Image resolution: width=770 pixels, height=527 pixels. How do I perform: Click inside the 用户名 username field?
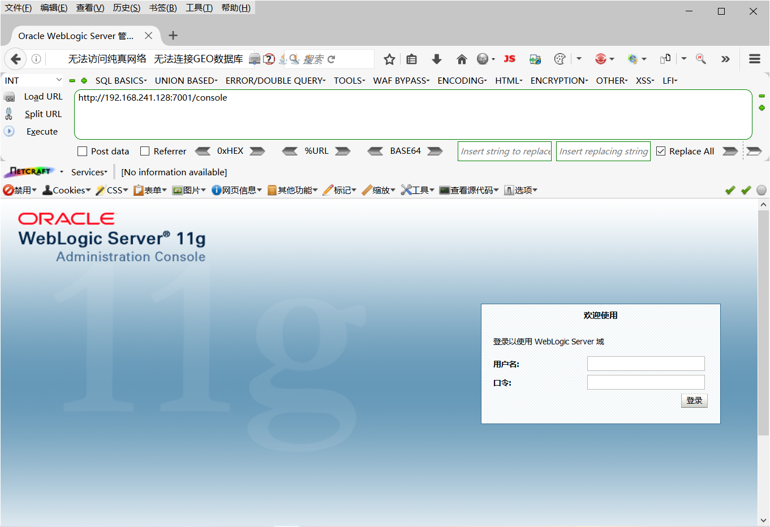click(646, 364)
